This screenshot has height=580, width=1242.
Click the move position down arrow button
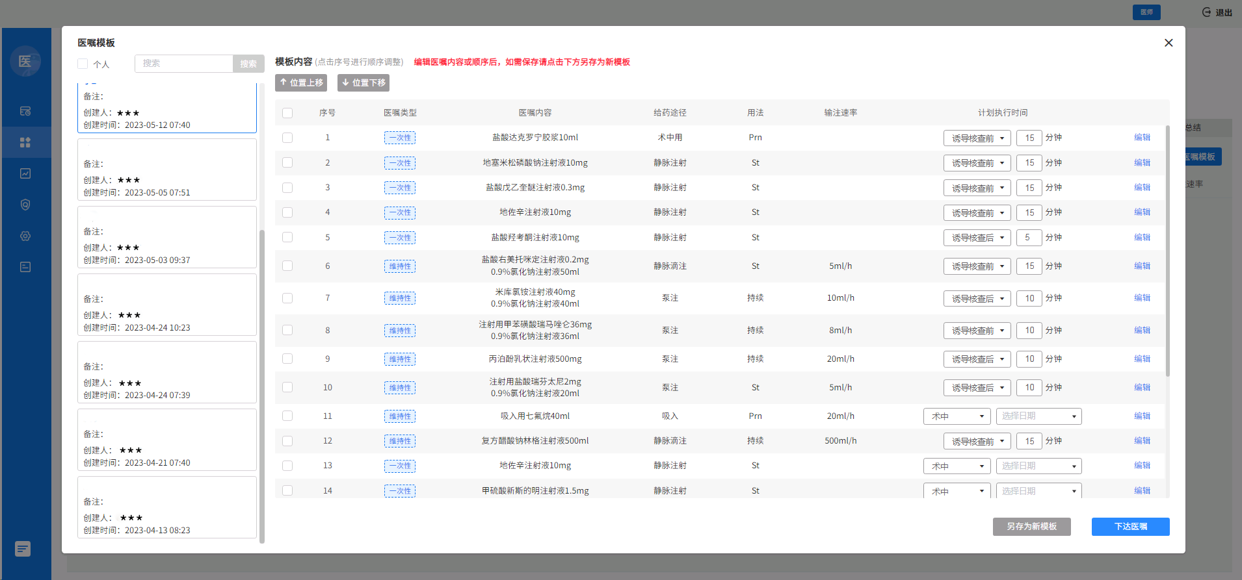point(363,82)
